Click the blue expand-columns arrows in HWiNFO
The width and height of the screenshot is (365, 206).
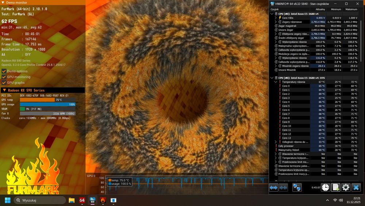click(273, 188)
